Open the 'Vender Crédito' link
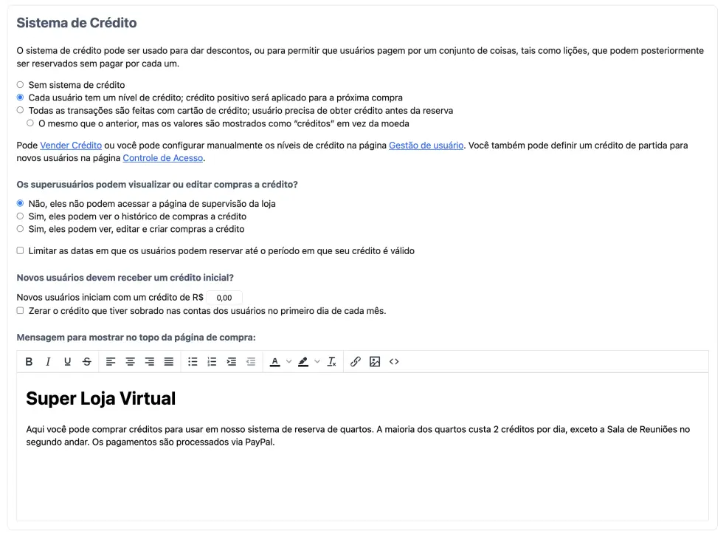 point(71,146)
